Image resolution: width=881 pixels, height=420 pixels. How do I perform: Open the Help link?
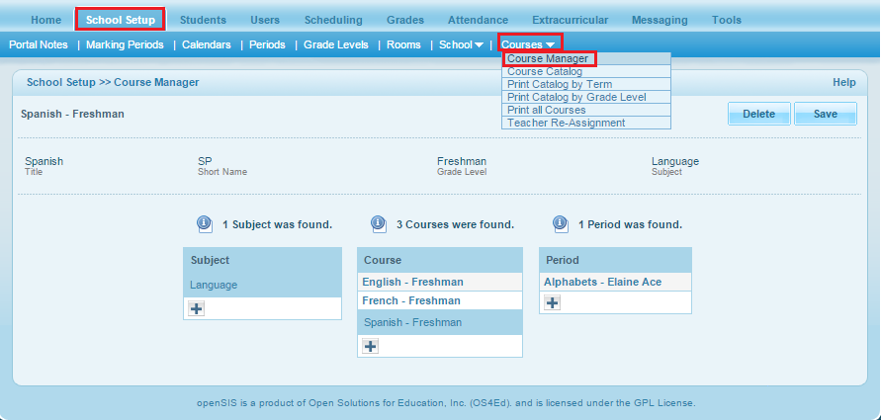coord(843,83)
